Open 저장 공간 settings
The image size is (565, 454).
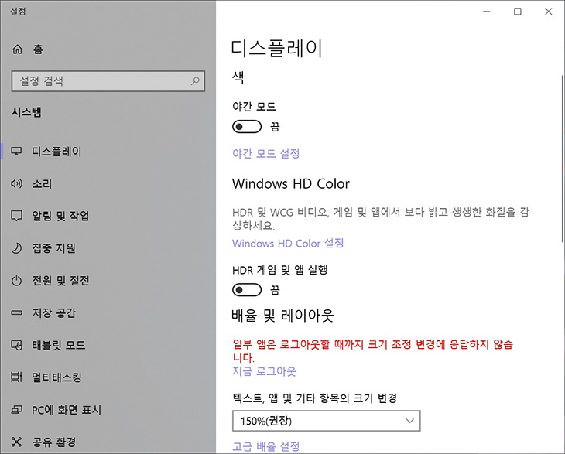[x=108, y=312]
